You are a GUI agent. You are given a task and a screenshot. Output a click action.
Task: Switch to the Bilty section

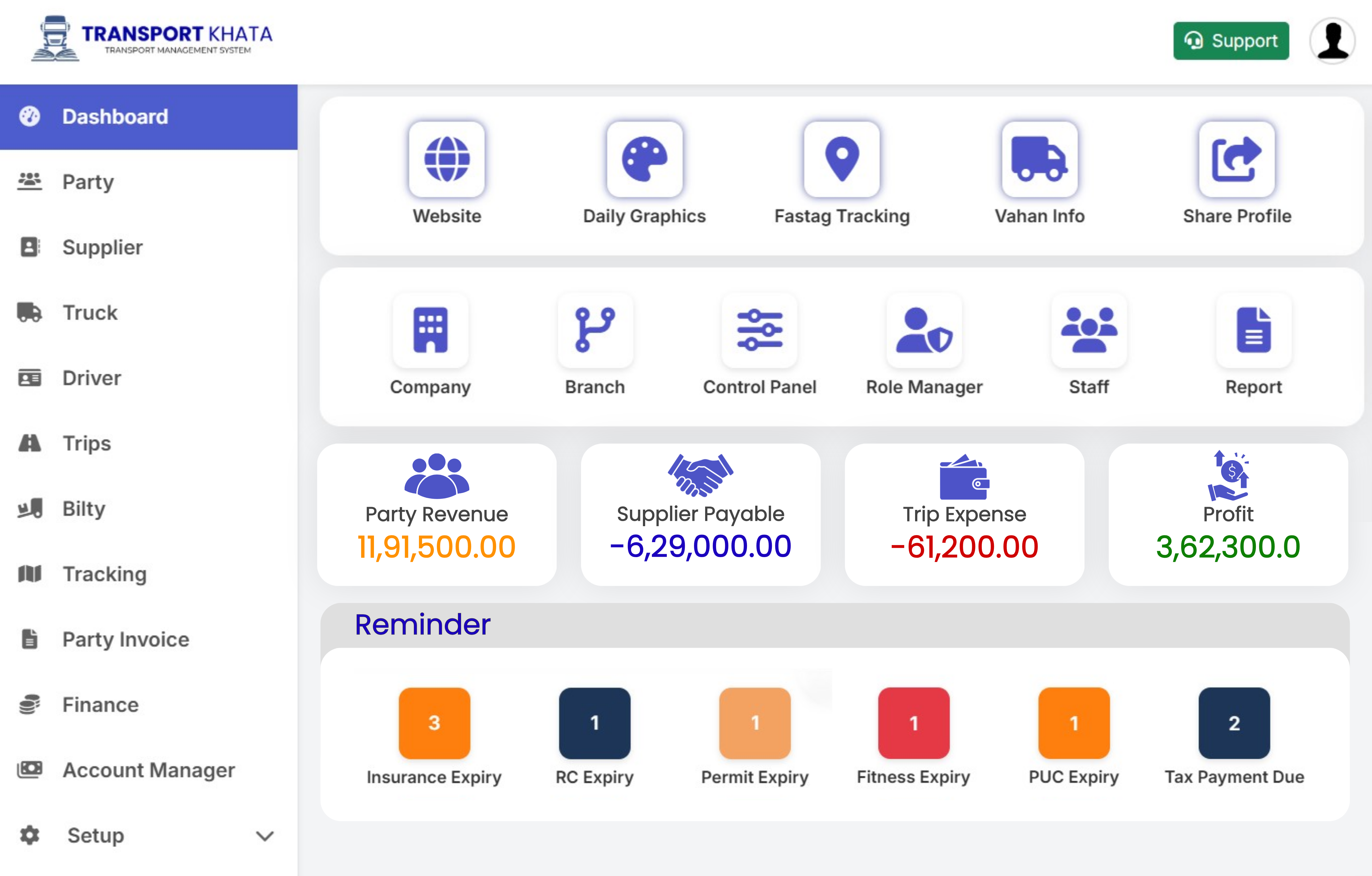point(83,509)
